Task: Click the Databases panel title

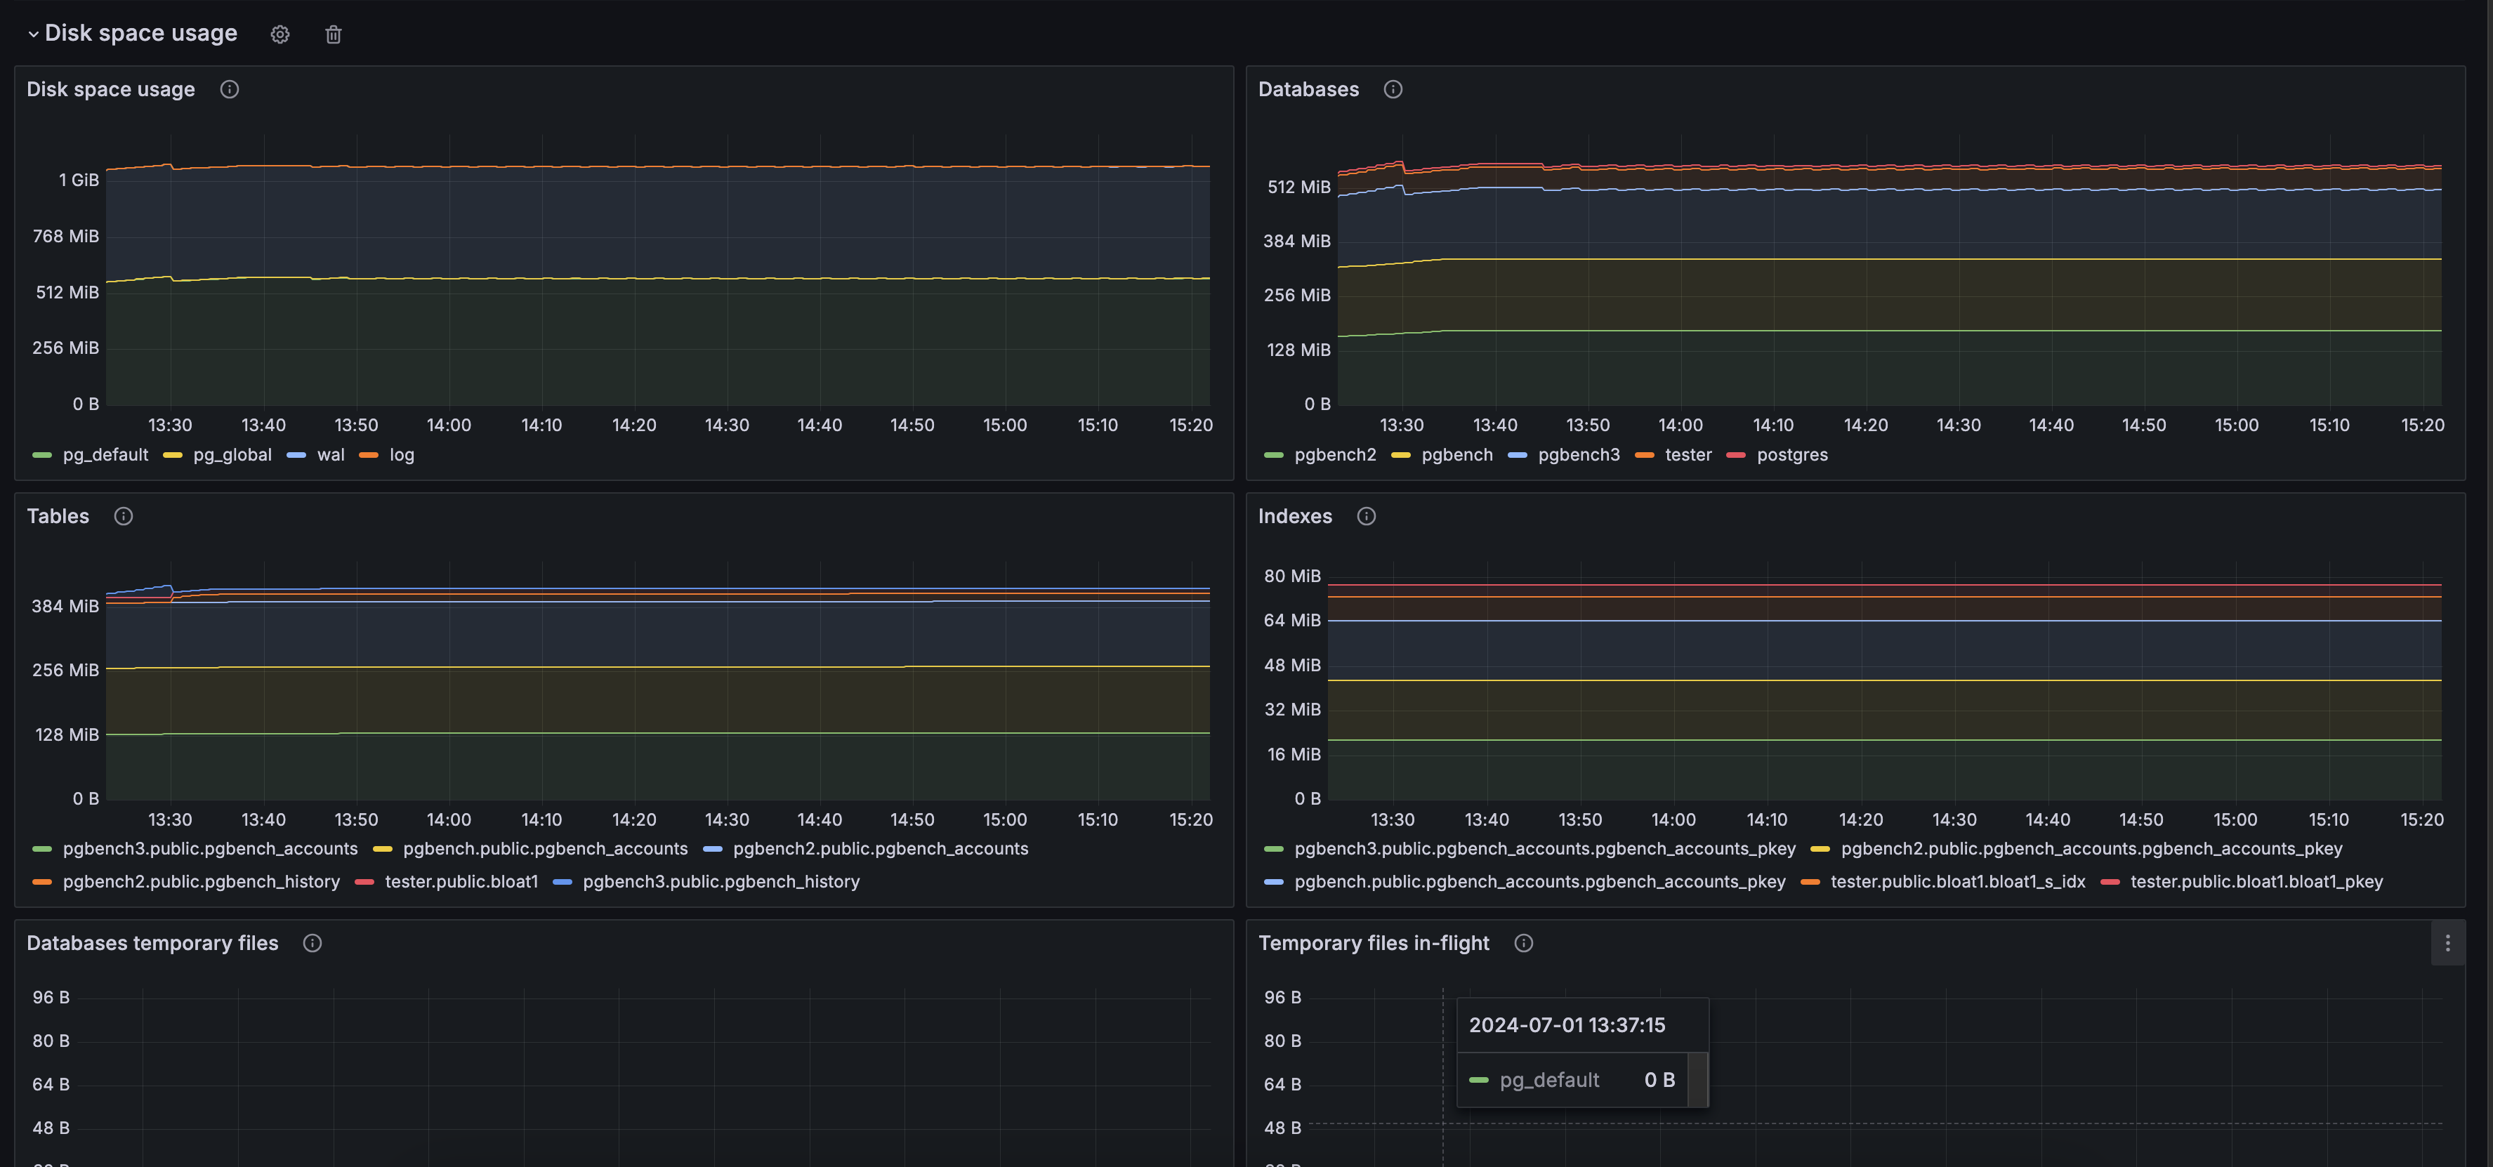Action: [1308, 89]
